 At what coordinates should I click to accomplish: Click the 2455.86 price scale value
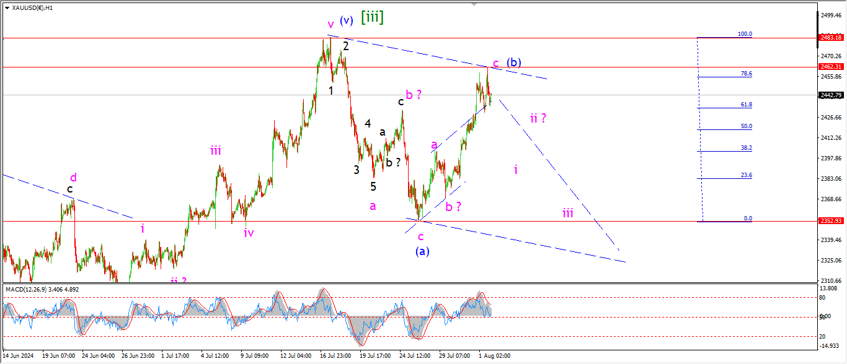coord(830,76)
